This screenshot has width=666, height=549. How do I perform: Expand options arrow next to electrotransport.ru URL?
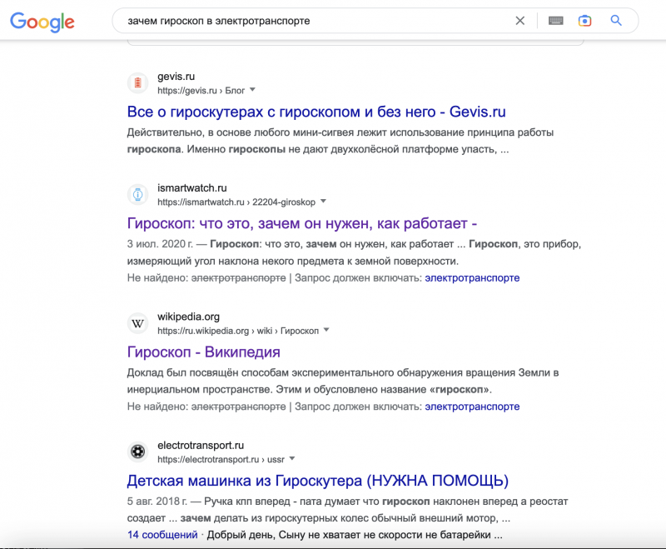click(292, 458)
